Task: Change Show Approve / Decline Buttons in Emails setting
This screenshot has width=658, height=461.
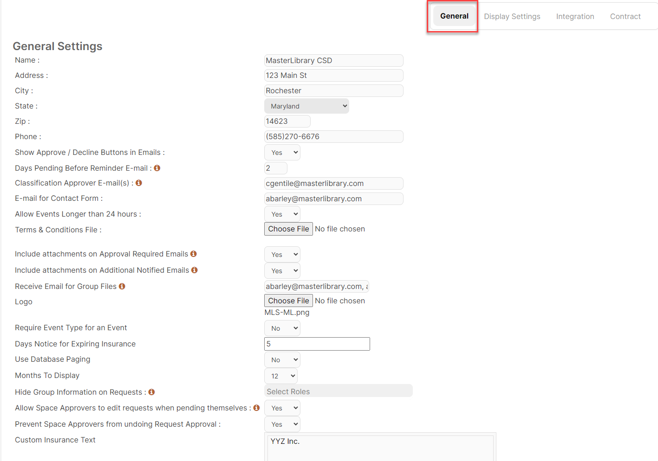Action: click(x=282, y=152)
